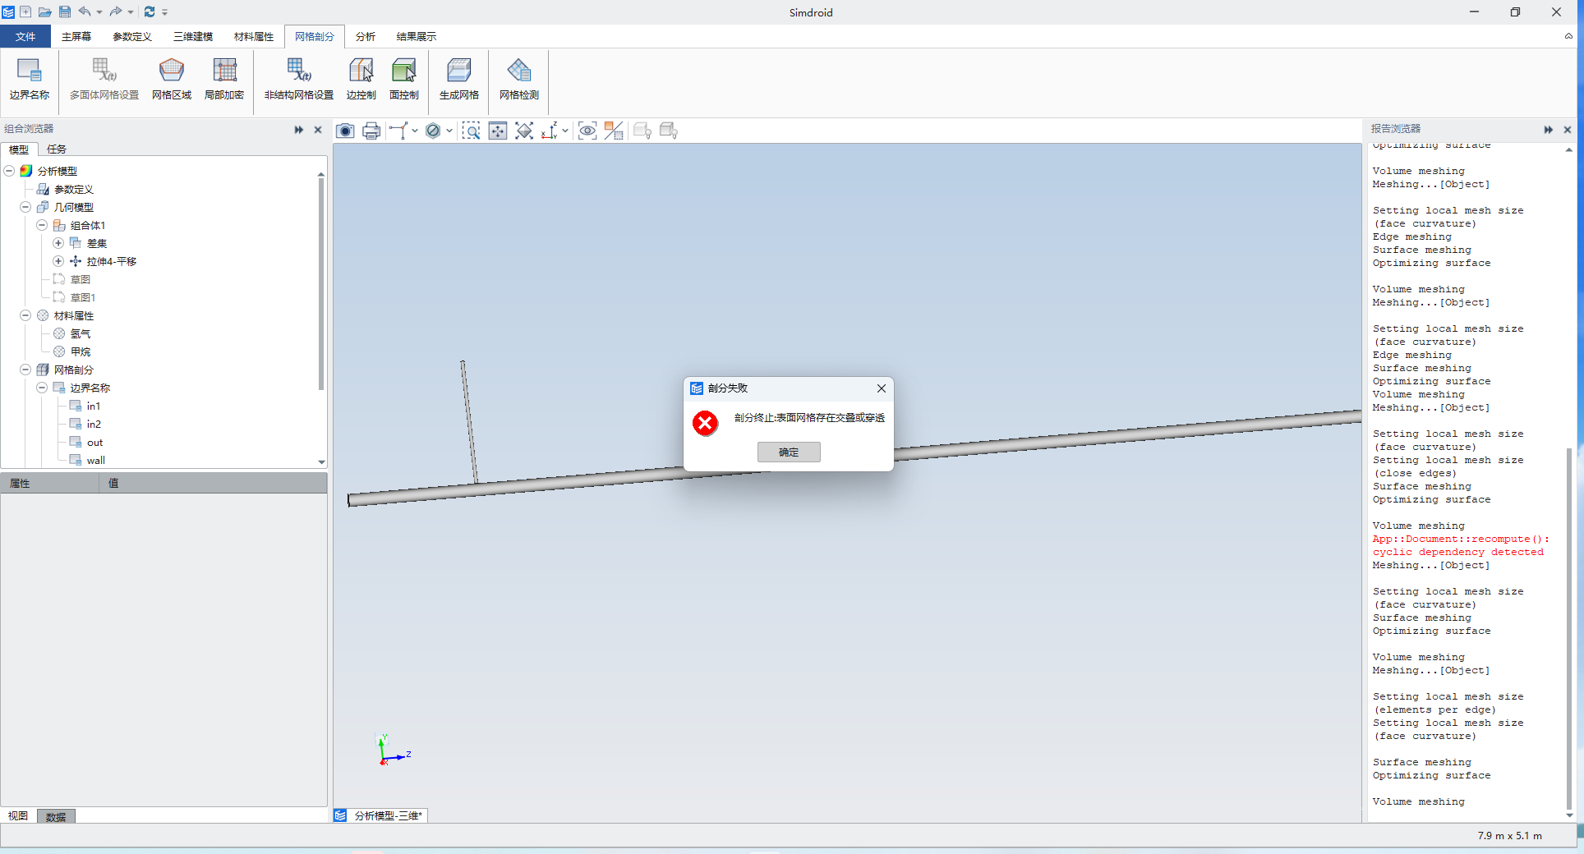Open 非结构网格设置 unstructured mesh settings
1584x854 pixels.
click(299, 80)
